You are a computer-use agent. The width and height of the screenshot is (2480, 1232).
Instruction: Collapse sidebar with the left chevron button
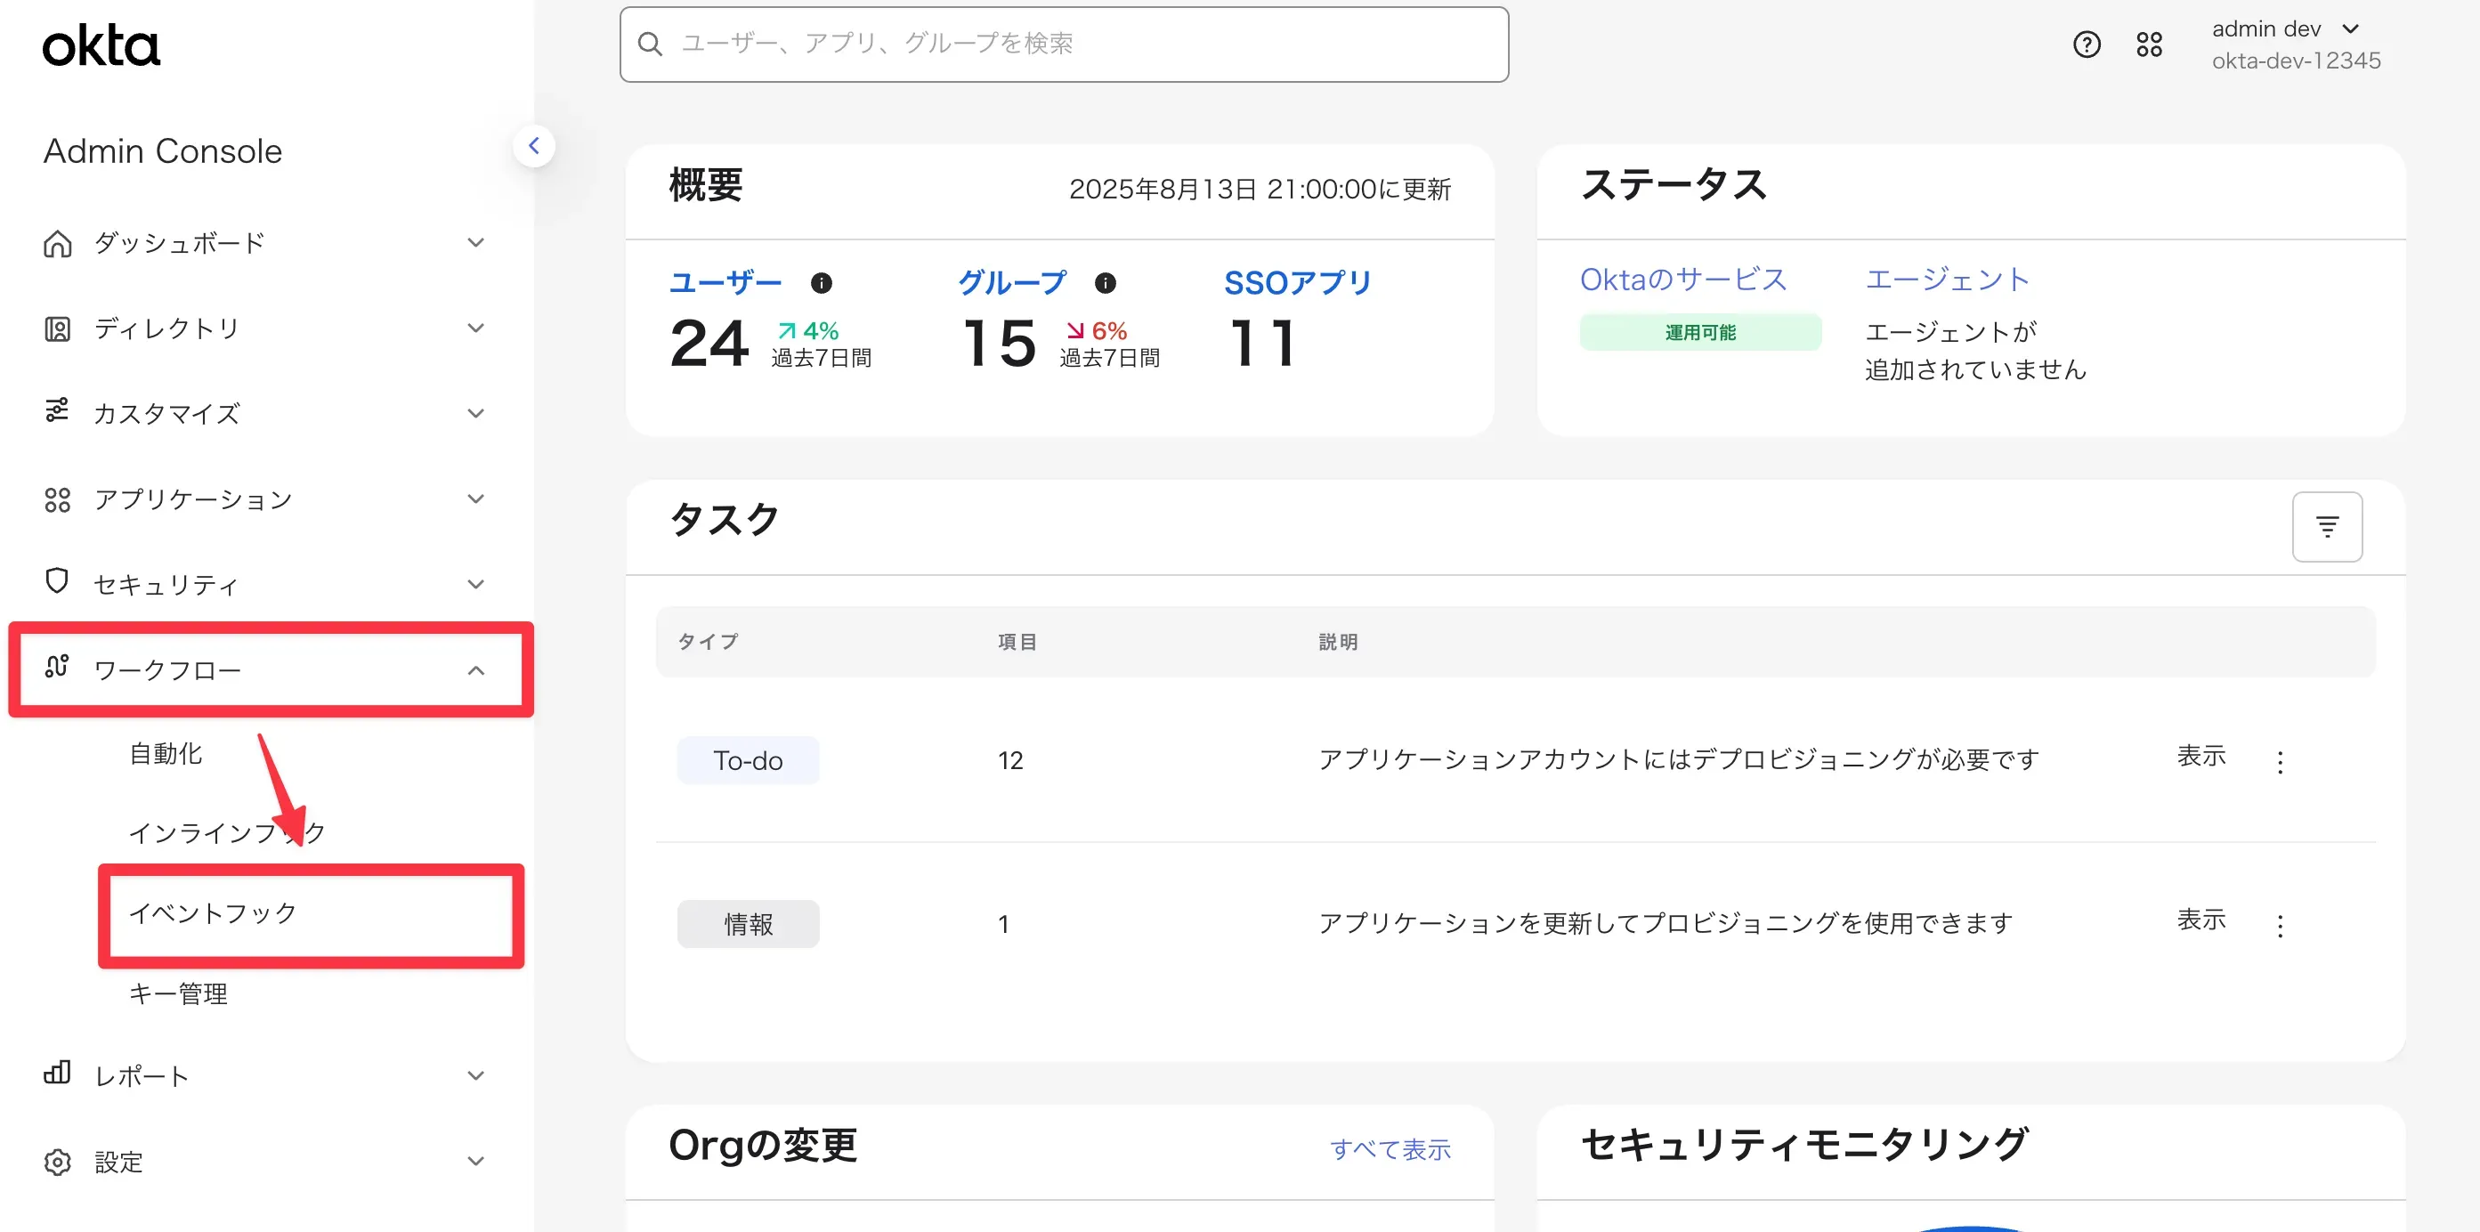click(533, 146)
